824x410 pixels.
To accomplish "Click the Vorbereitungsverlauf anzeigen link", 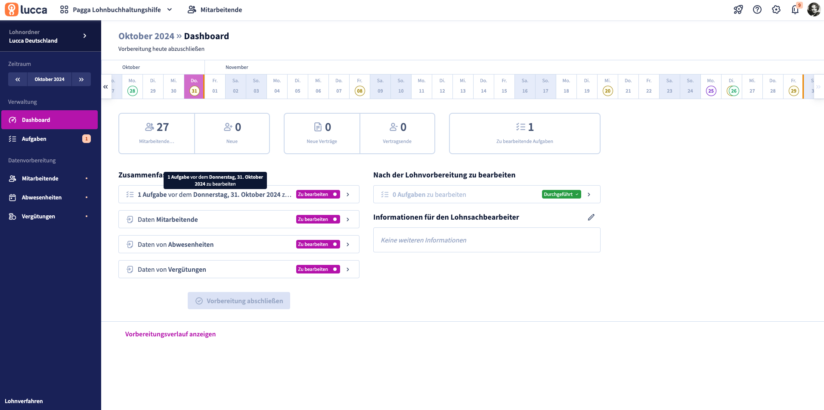I will [170, 334].
